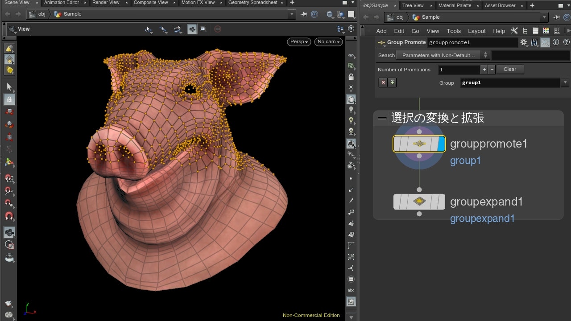Click the Group Promote gear settings icon
The height and width of the screenshot is (321, 571).
click(523, 42)
